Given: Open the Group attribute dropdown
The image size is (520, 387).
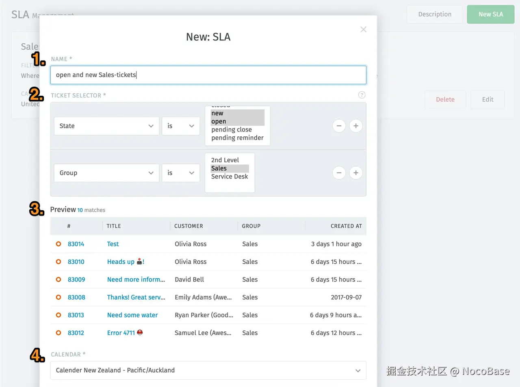Looking at the screenshot, I should coord(106,173).
